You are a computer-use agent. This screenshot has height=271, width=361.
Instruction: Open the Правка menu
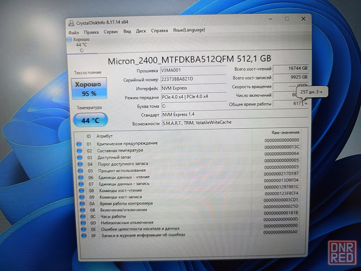tap(91, 32)
